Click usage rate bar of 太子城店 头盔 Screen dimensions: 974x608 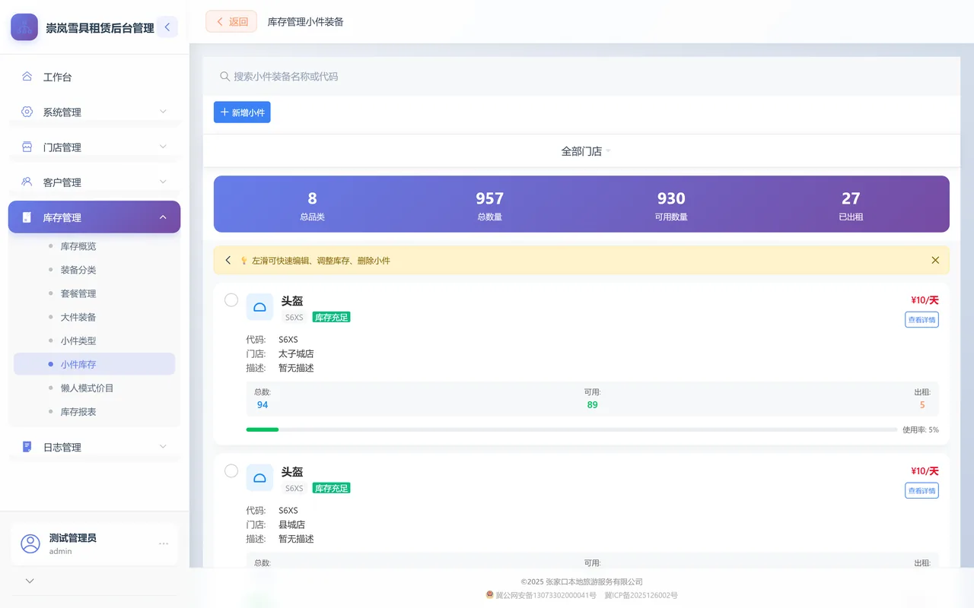coord(572,429)
